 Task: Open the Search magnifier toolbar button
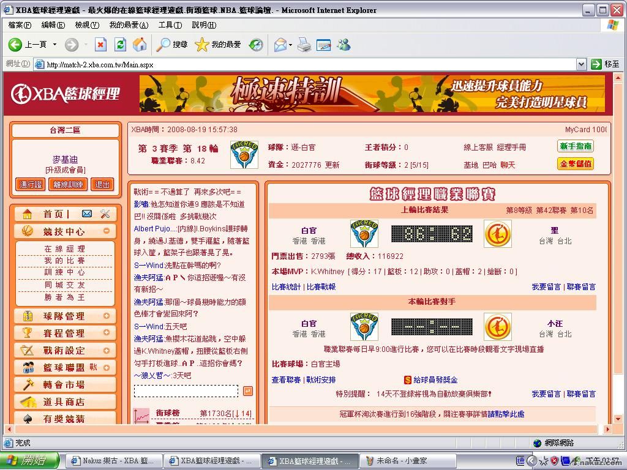(x=172, y=44)
